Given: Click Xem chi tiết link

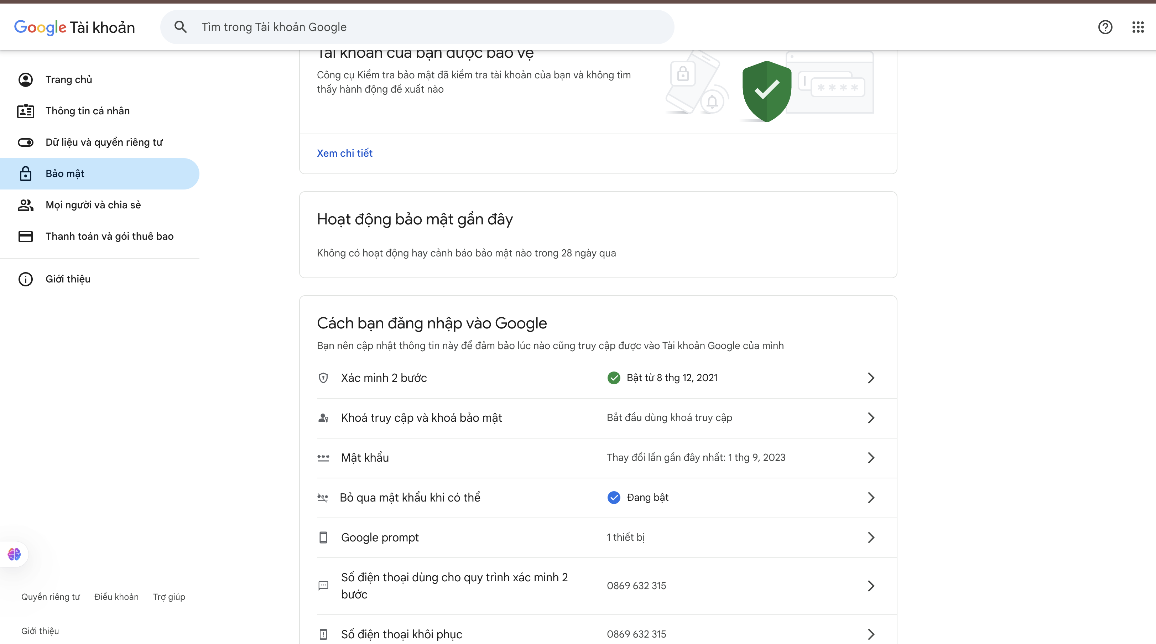Looking at the screenshot, I should tap(344, 153).
